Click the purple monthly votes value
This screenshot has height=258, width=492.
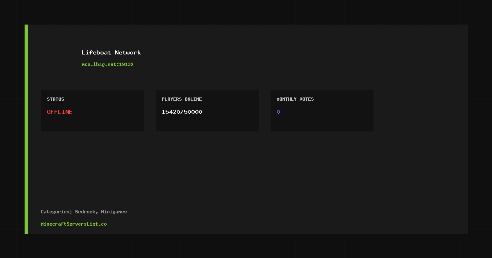coord(278,112)
